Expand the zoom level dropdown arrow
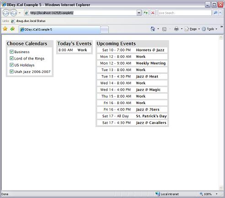This screenshot has height=198, width=225. tap(216, 194)
